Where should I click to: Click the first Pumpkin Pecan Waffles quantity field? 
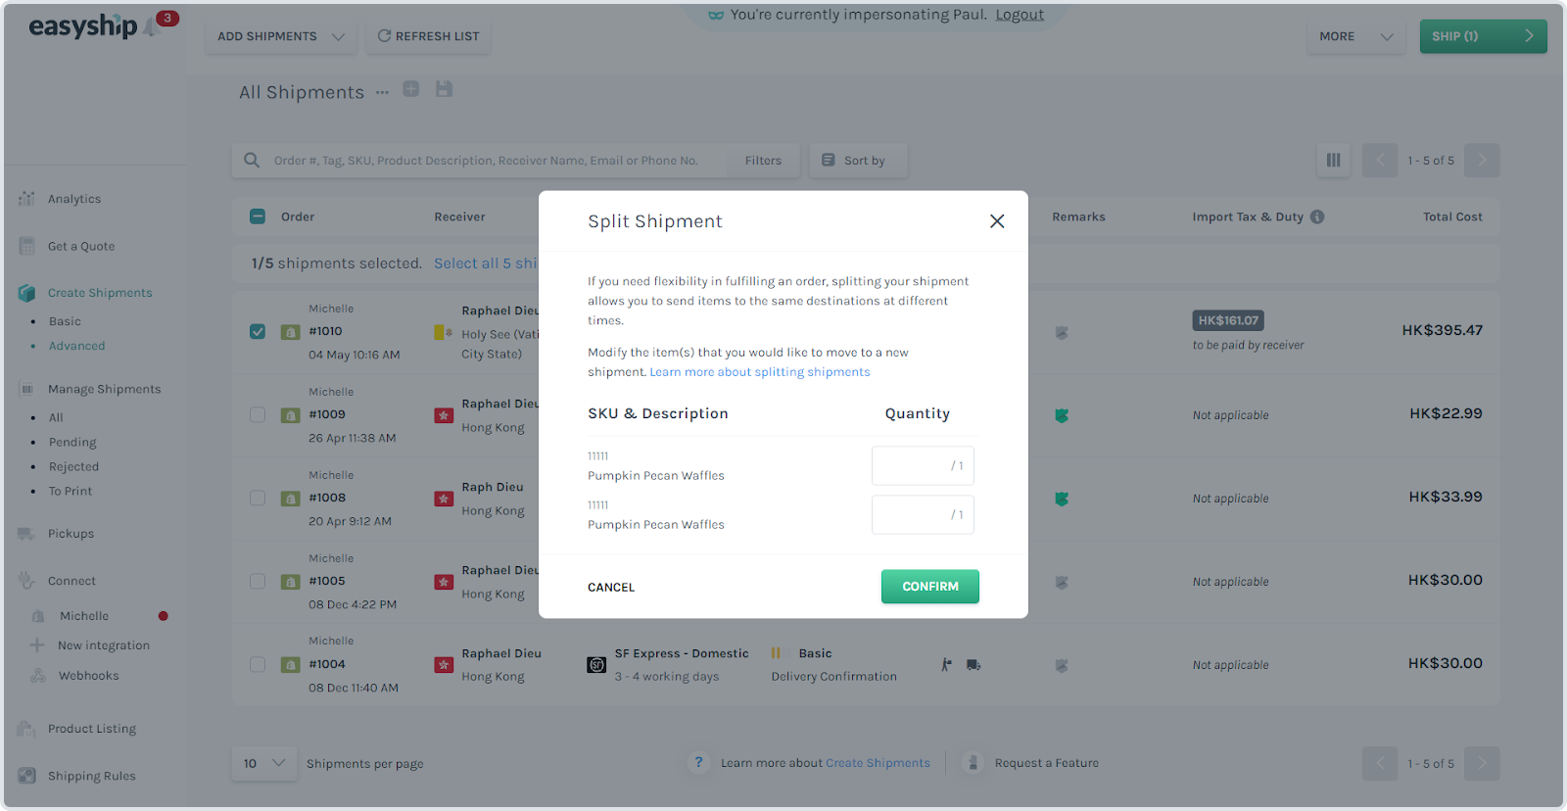(x=923, y=465)
